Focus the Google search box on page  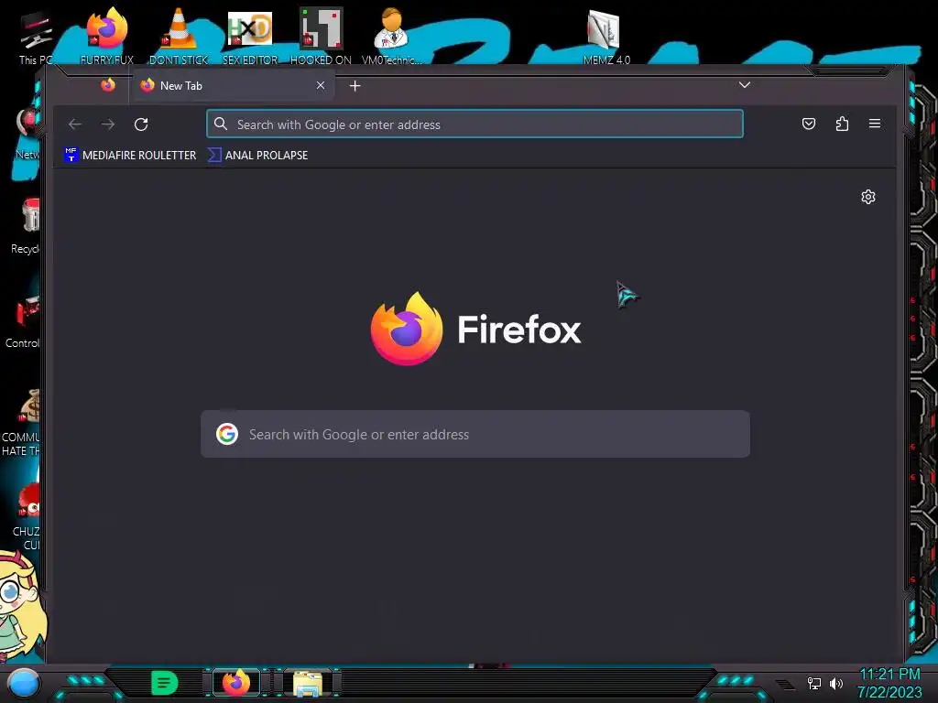[x=475, y=434]
